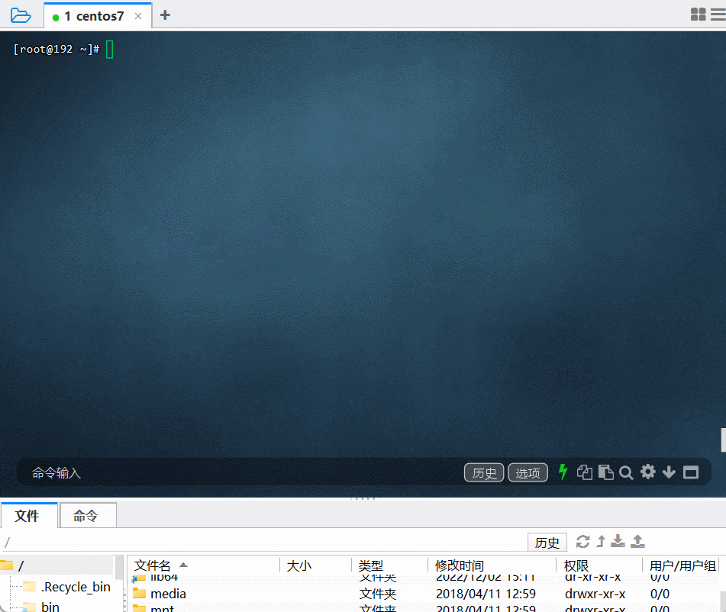
Task: Open file path 历史 history button
Action: point(547,542)
